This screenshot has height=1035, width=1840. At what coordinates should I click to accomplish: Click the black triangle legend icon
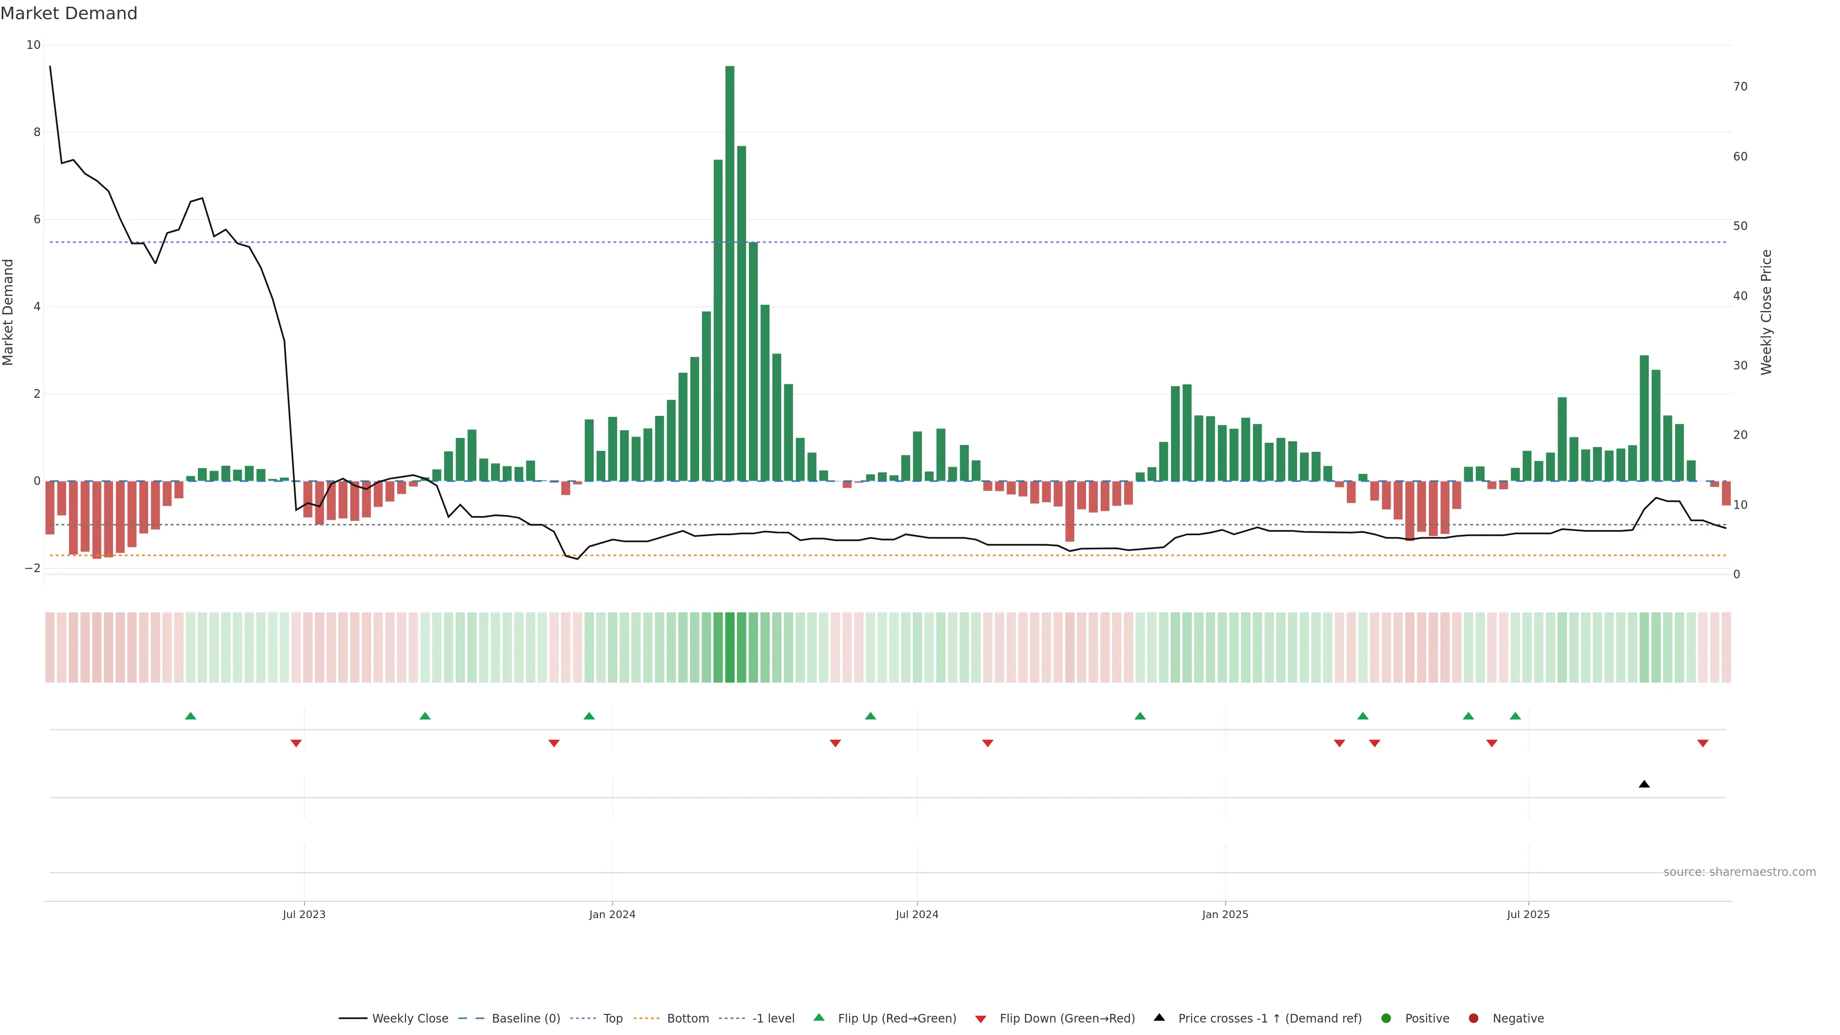[x=1159, y=1017]
